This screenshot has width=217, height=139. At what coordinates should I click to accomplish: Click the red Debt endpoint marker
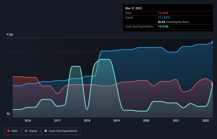point(213,83)
